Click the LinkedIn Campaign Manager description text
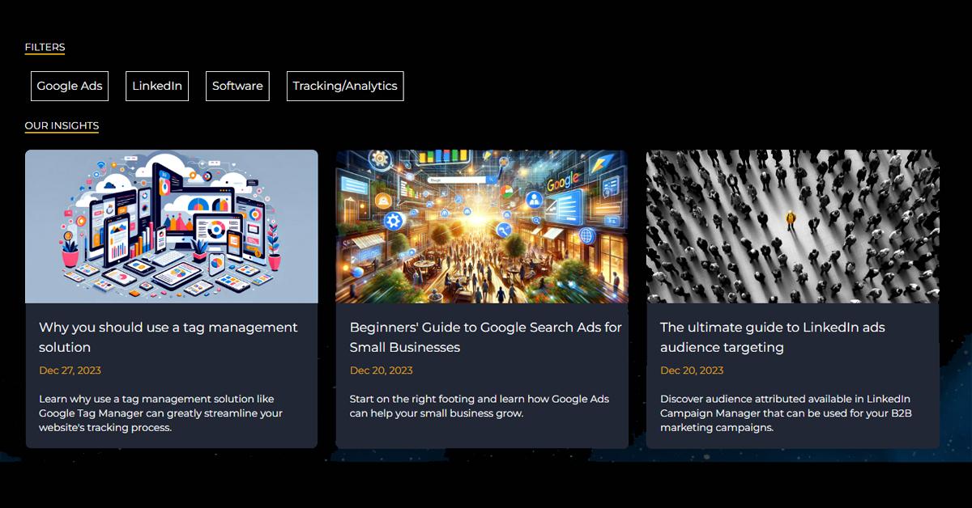This screenshot has height=508, width=972. [785, 413]
